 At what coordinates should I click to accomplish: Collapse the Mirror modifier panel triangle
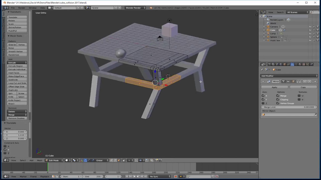[263, 81]
